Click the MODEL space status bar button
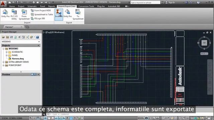The image size is (214, 120). tap(141, 118)
